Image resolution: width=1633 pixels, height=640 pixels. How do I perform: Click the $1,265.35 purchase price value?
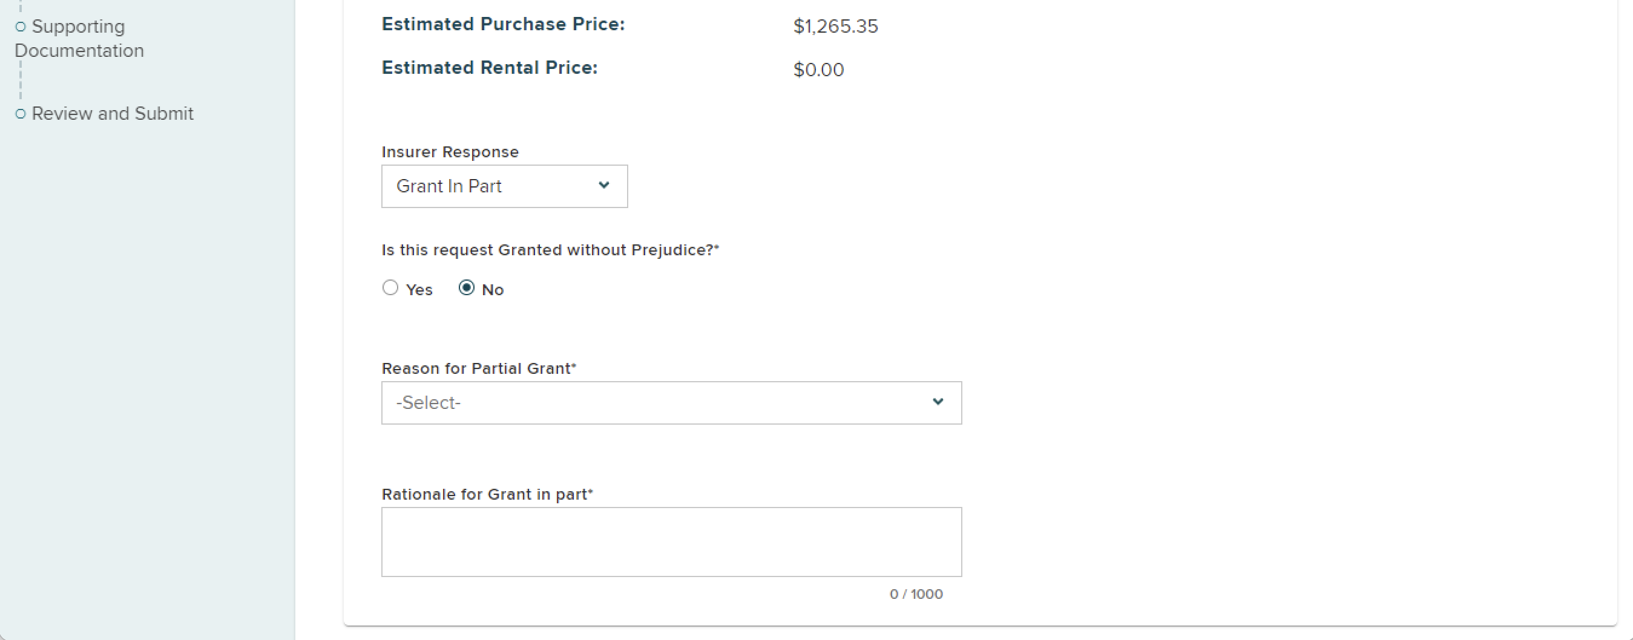point(835,27)
